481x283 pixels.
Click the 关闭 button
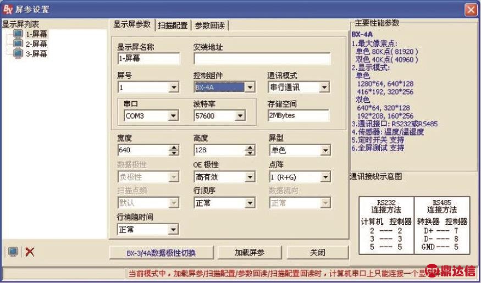pyautogui.click(x=318, y=253)
